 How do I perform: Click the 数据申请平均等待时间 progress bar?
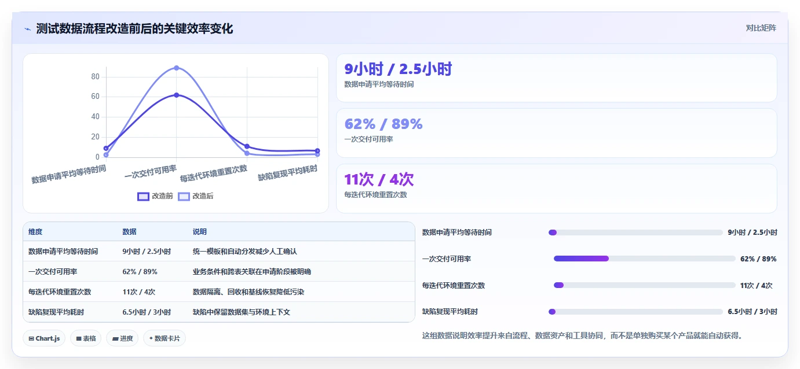(635, 233)
